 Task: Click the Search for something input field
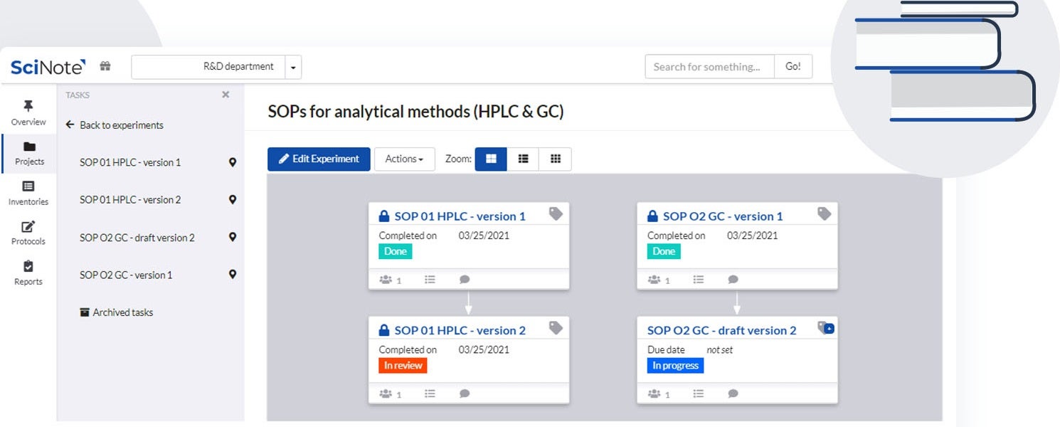pyautogui.click(x=709, y=67)
